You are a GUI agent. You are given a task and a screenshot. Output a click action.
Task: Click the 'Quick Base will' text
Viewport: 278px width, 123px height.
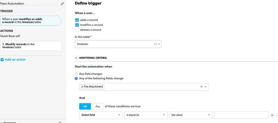10,36
